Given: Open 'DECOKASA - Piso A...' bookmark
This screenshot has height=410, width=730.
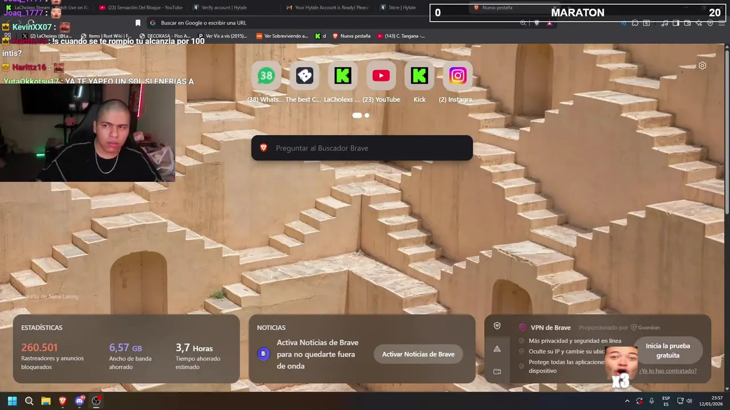Looking at the screenshot, I should tap(165, 36).
